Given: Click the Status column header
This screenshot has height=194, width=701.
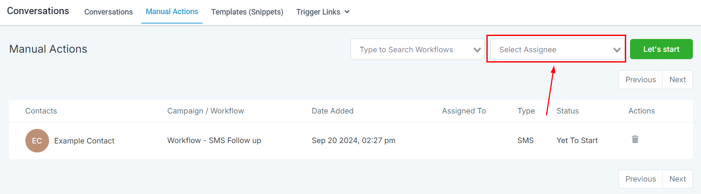Looking at the screenshot, I should click(x=567, y=111).
